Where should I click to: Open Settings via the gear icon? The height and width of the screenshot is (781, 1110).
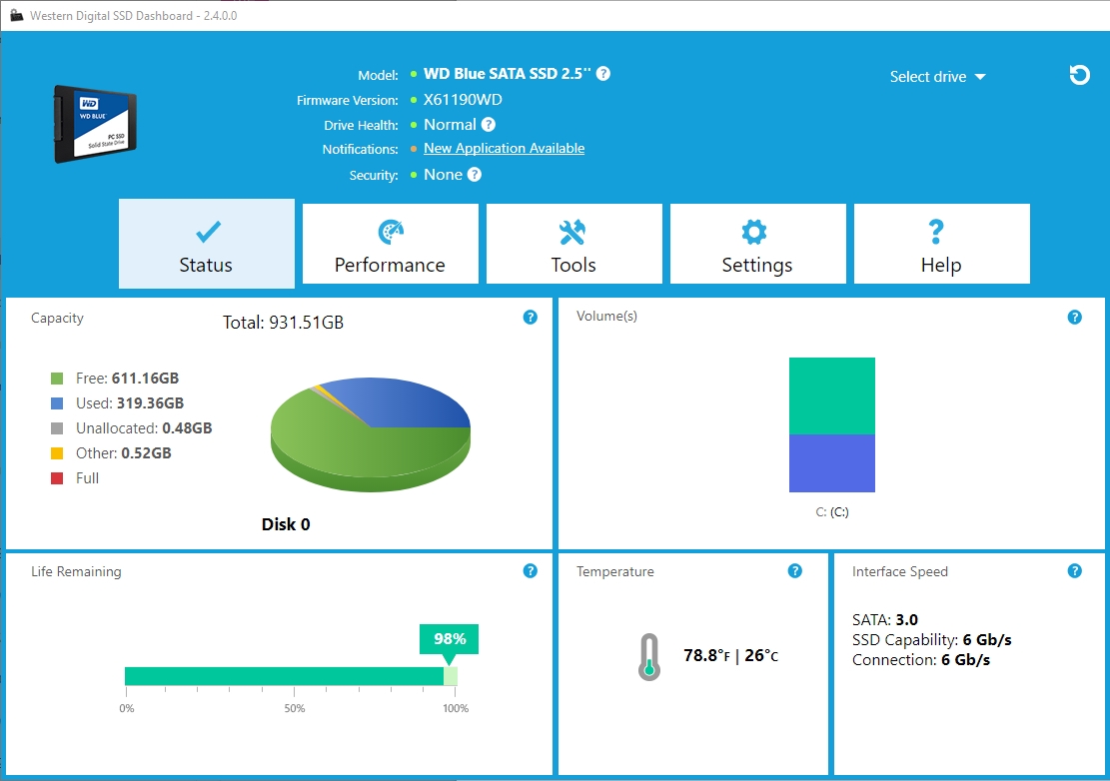[757, 231]
